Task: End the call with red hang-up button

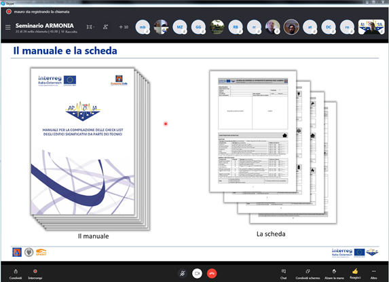Action: point(212,274)
